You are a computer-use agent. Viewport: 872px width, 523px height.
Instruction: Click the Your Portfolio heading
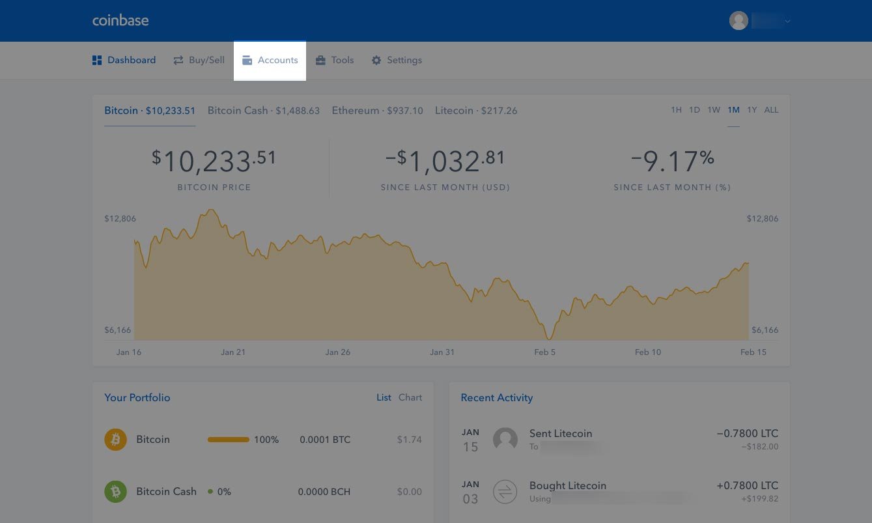(137, 397)
